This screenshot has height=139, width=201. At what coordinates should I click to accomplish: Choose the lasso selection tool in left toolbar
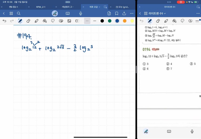pyautogui.click(x=53, y=21)
